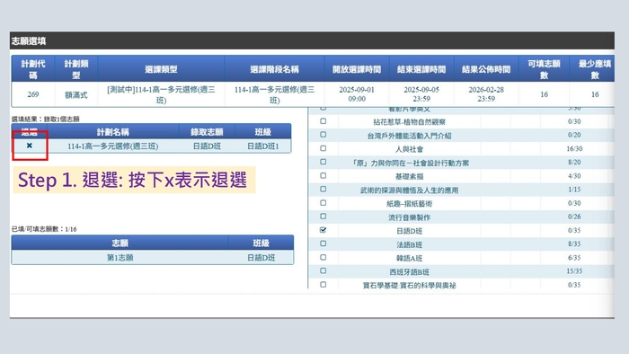The image size is (629, 354).
Task: Click the 韓語A班 course name
Action: (x=409, y=258)
